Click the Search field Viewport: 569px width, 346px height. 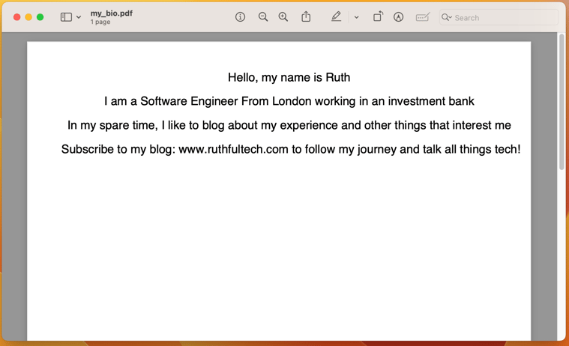(x=499, y=17)
